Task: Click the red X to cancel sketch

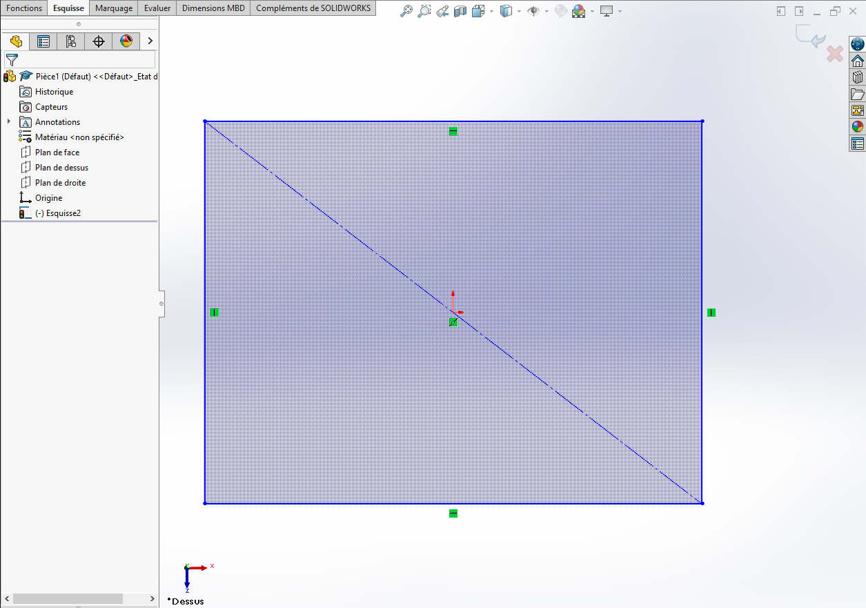Action: 835,54
